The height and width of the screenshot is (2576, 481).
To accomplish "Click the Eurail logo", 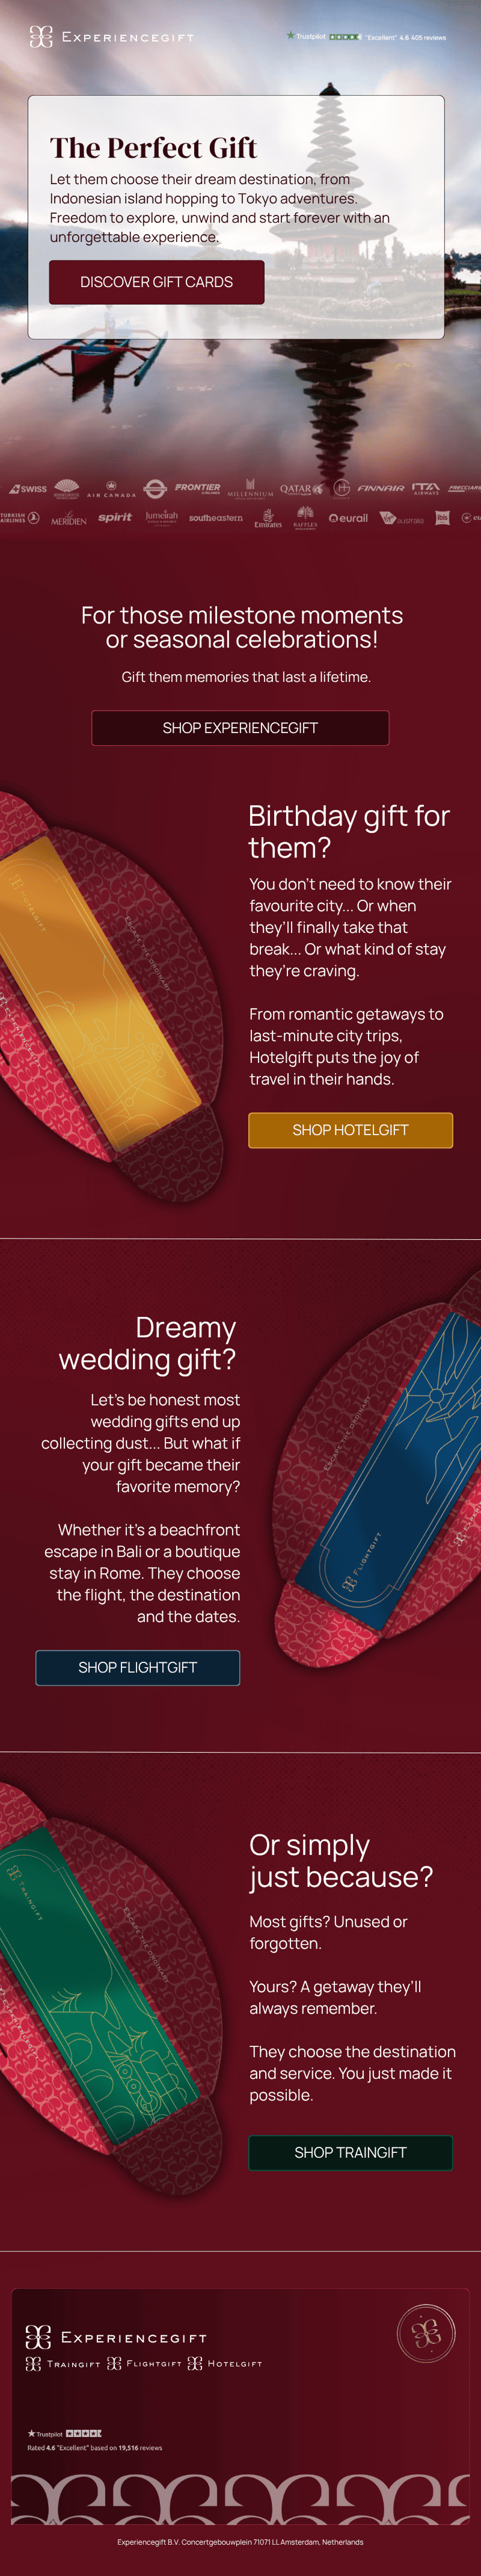I will [348, 518].
